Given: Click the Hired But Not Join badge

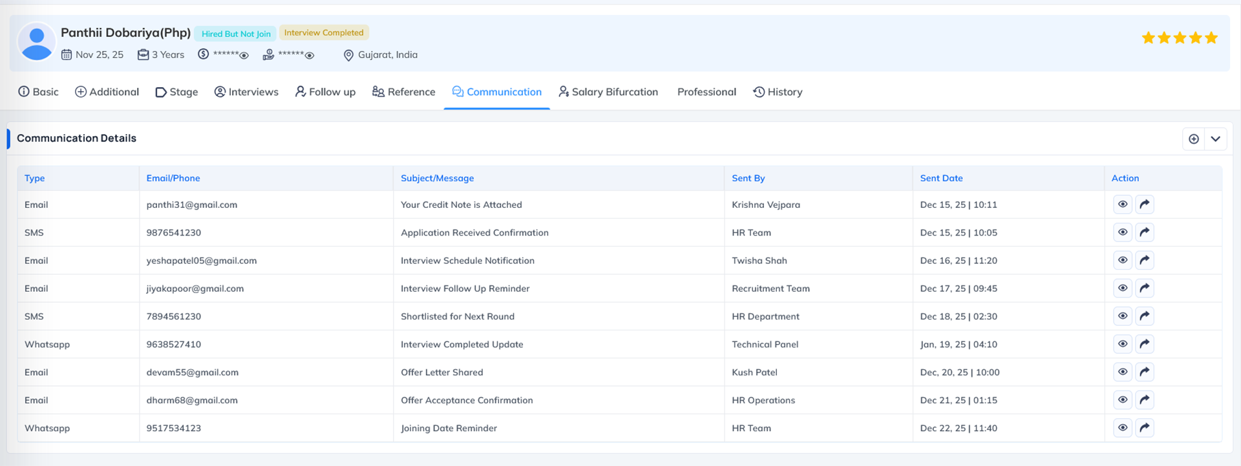Looking at the screenshot, I should 236,34.
